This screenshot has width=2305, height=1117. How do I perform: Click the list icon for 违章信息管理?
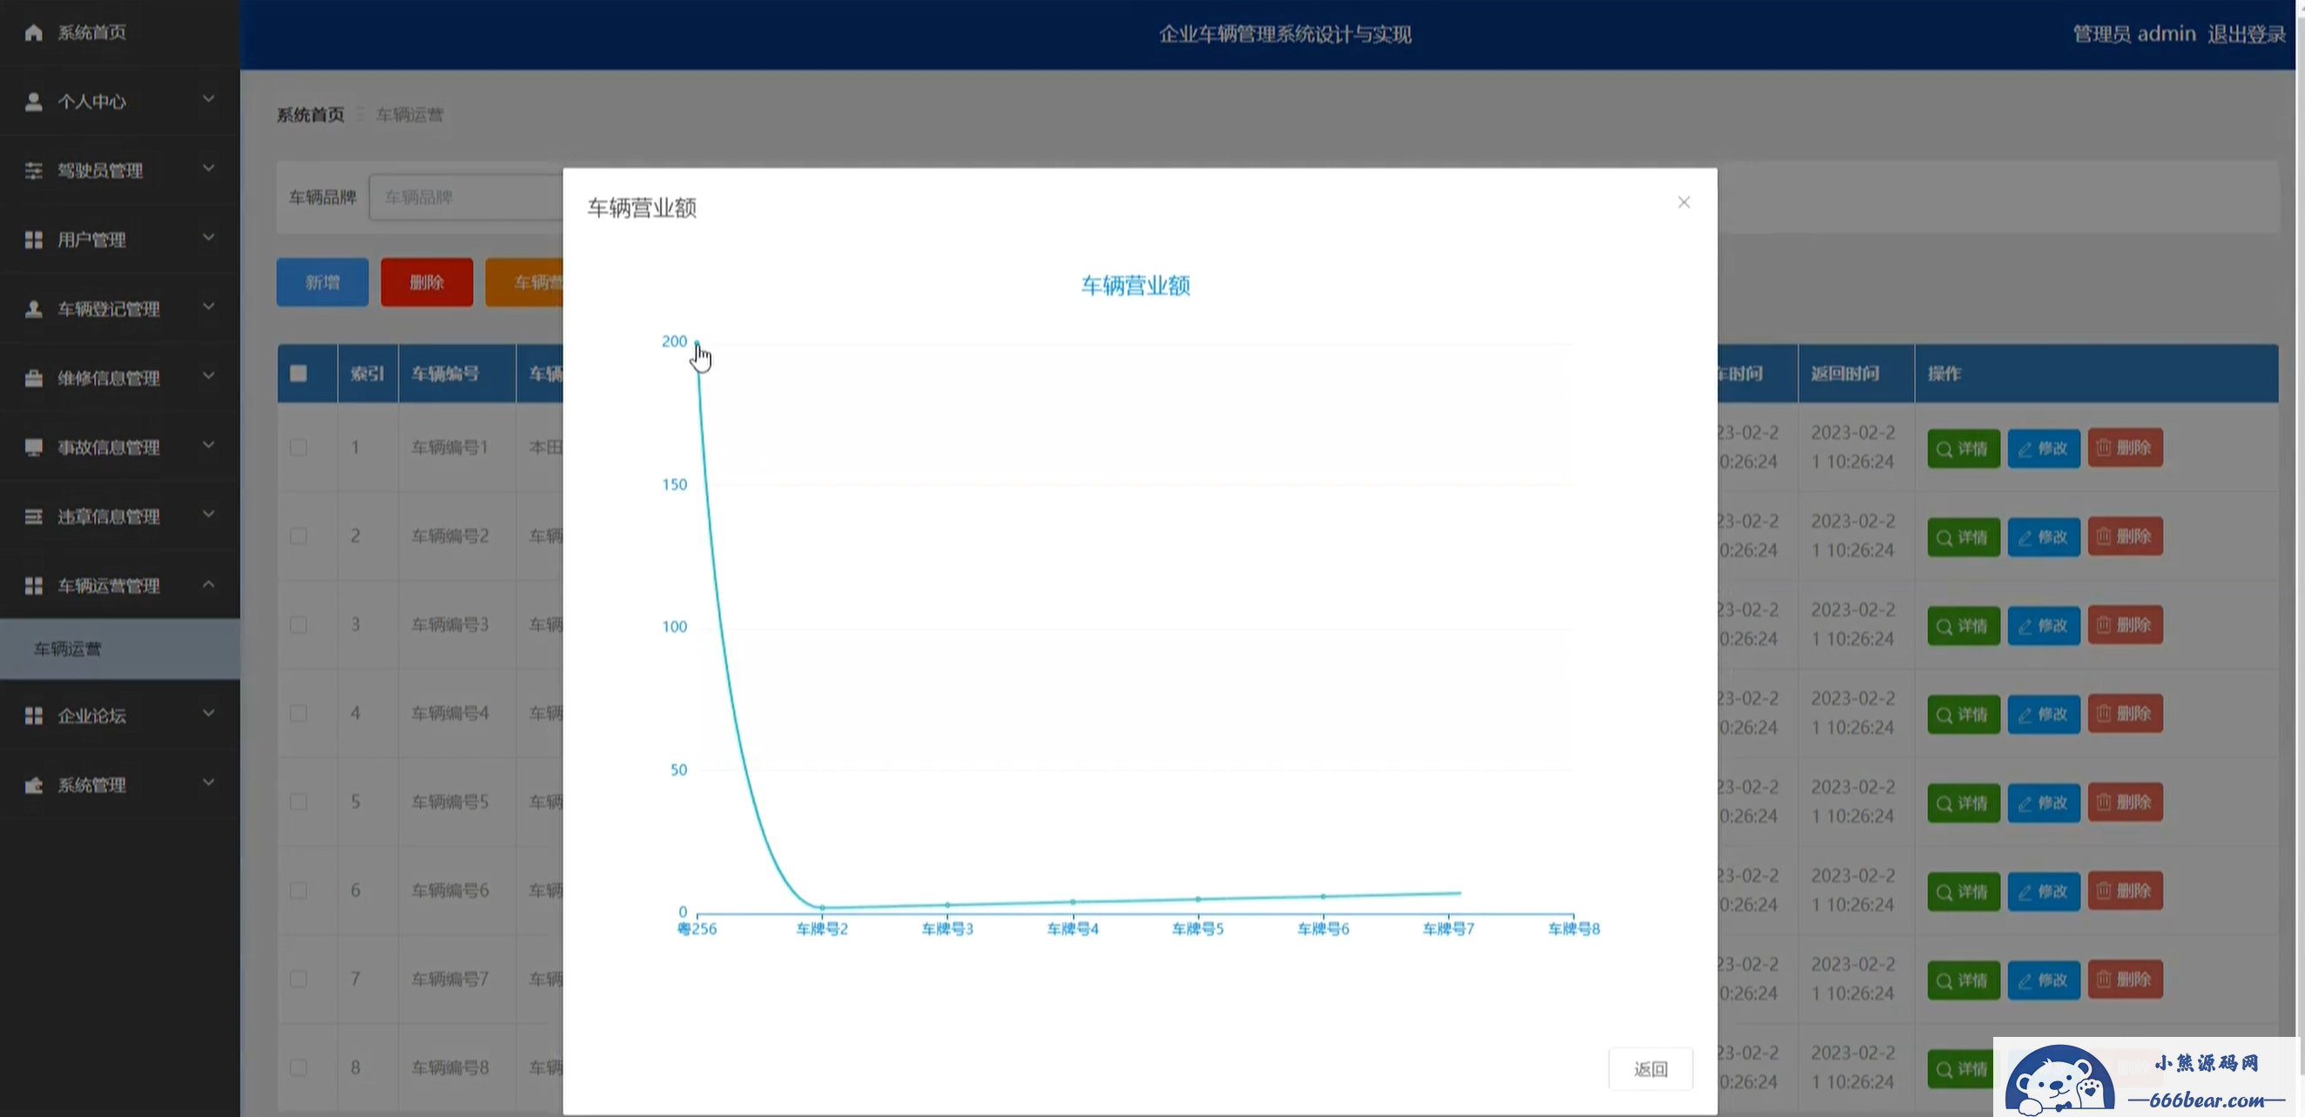coord(34,517)
